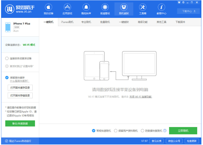
Task: Click the device-to-computer connection illustration
Action: [x=120, y=66]
